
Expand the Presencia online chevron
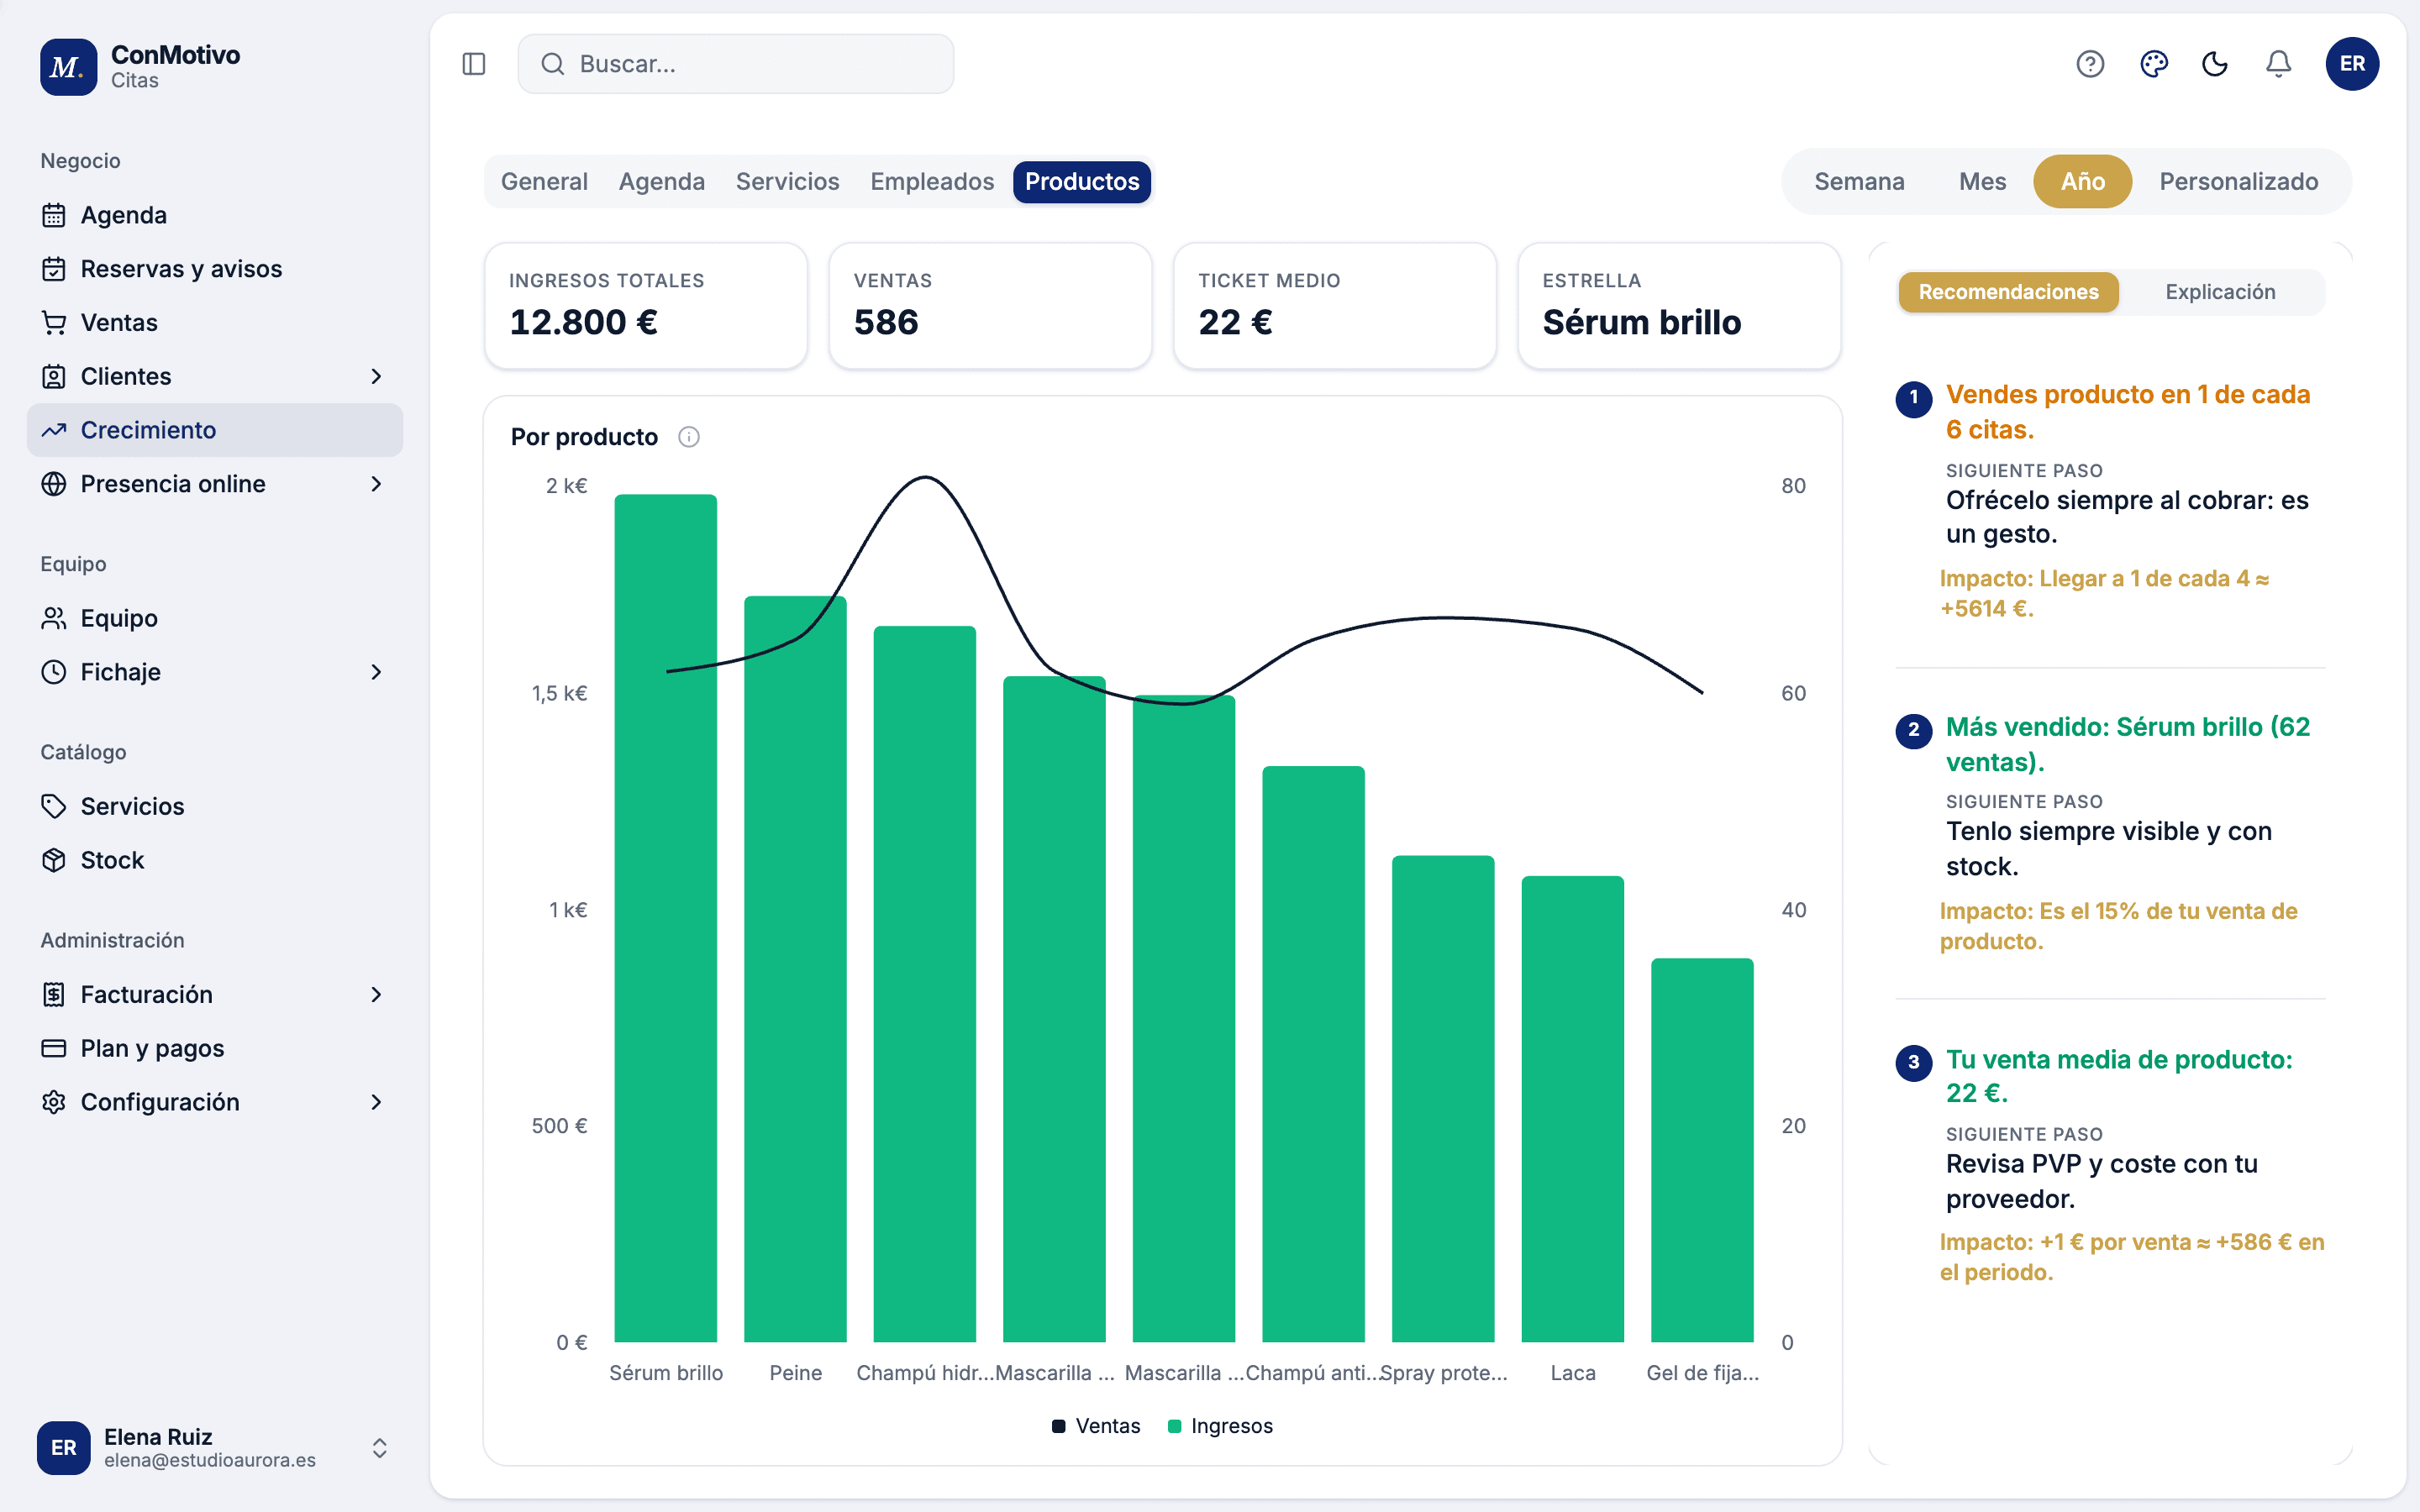(376, 484)
